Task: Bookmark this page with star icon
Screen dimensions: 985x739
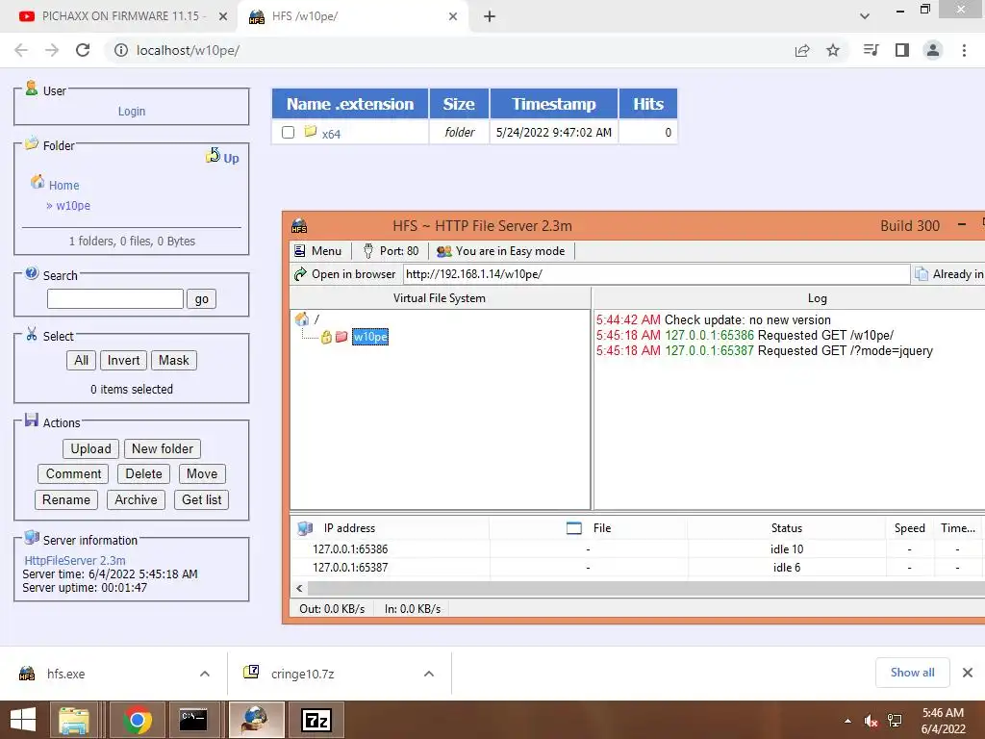Action: pos(833,50)
